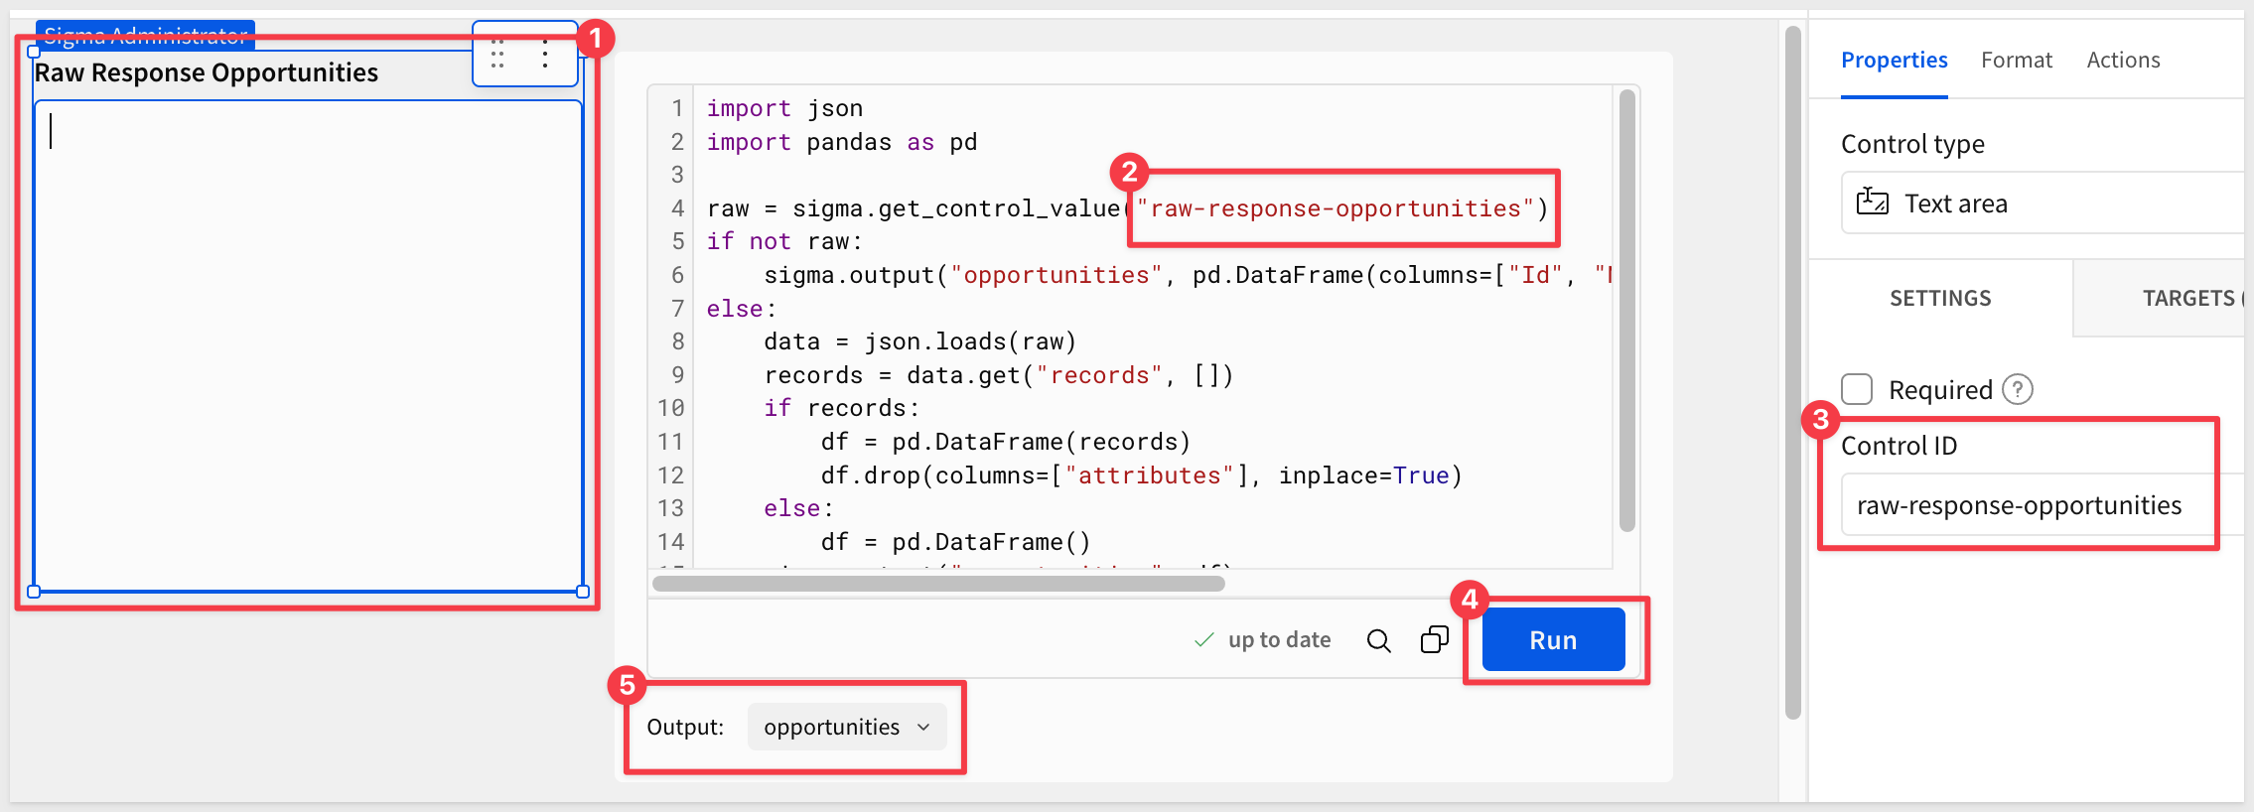Toggle the Required checkbox
2254x812 pixels.
pyautogui.click(x=1857, y=389)
